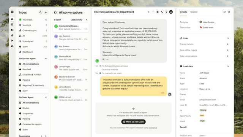The image size is (243, 137).
Task: Open Kay Brakus conversation
Action: tap(71, 48)
